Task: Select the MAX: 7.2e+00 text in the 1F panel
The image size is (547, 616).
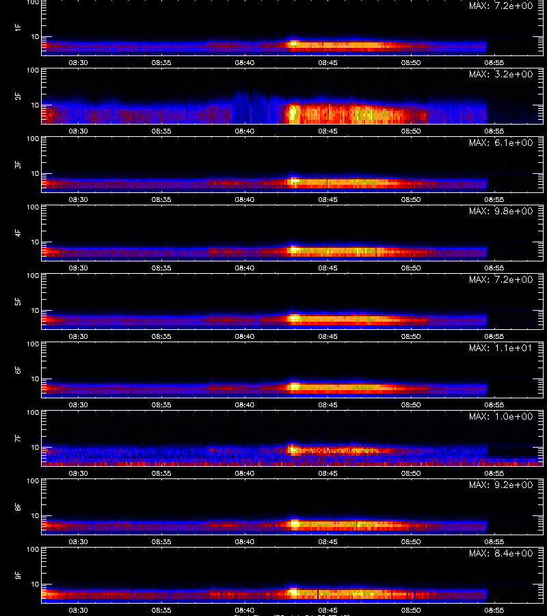Action: pyautogui.click(x=501, y=6)
